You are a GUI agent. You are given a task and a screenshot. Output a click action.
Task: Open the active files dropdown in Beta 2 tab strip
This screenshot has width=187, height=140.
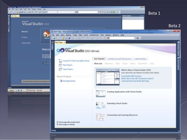pyautogui.click(x=175, y=42)
